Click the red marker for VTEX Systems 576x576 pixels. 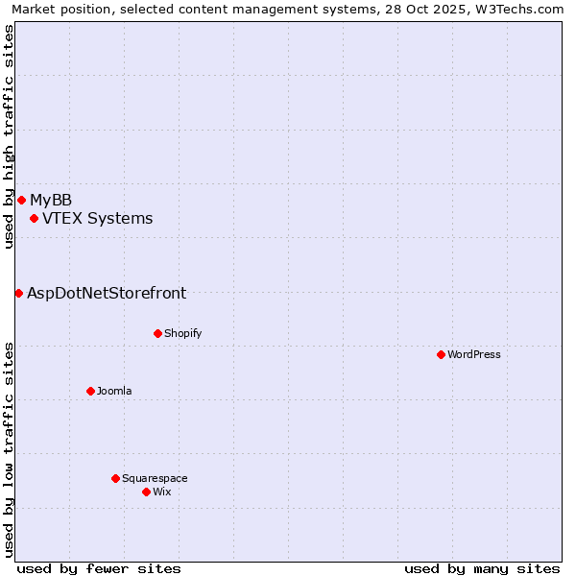click(x=34, y=219)
